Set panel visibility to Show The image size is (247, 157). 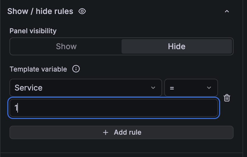tap(66, 46)
